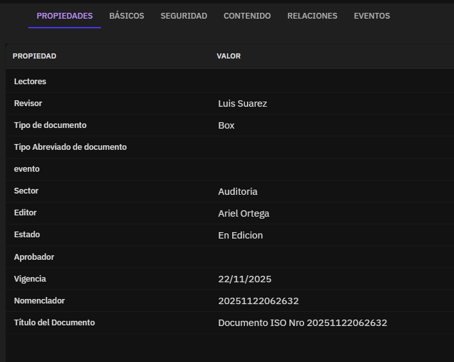Select Tipo Abreviado de documento label
Viewport: 454px width, 362px height.
(70, 147)
